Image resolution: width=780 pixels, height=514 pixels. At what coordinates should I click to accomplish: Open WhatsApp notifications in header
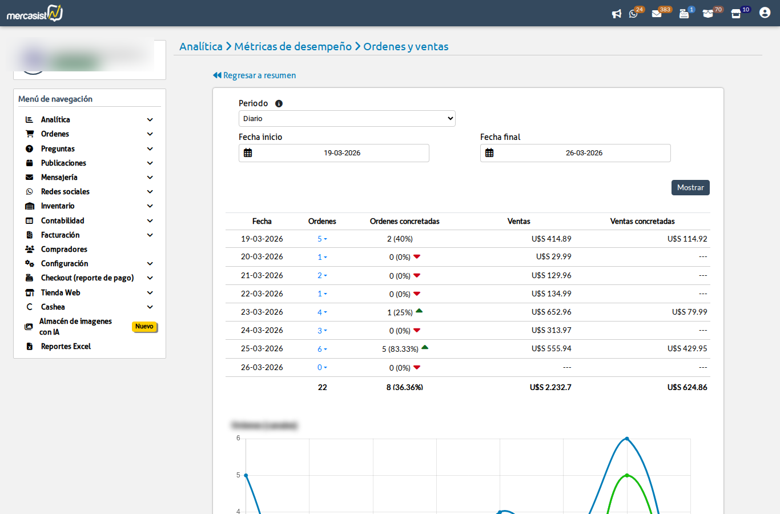pos(633,14)
